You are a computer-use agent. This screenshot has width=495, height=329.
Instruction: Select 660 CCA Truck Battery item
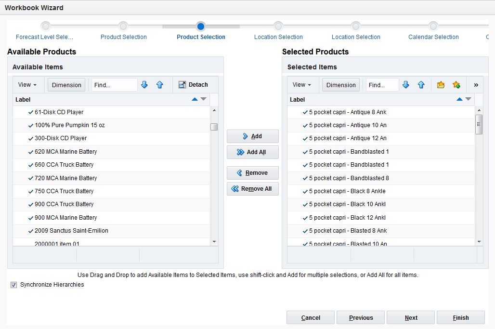tap(111, 165)
